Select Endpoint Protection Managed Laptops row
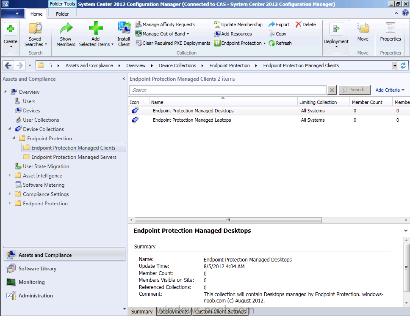The height and width of the screenshot is (316, 410). point(269,120)
